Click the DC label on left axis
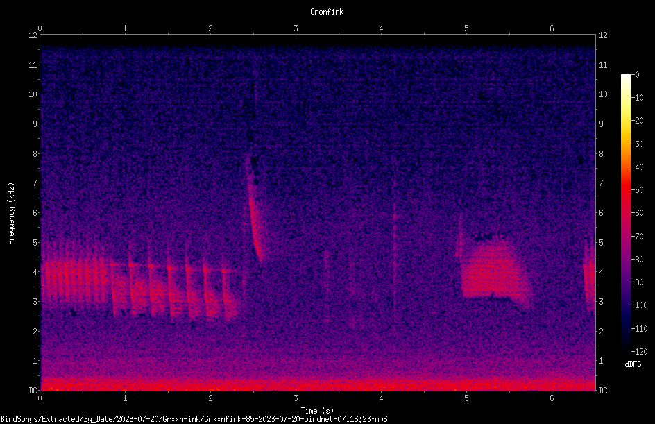Viewport: 655px width, 424px height. 33,390
